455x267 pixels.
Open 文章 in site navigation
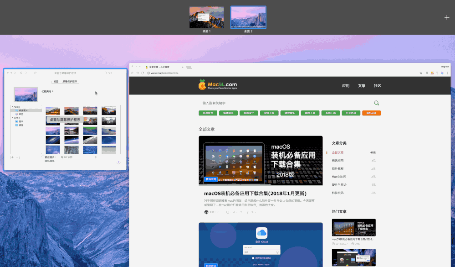pos(362,86)
